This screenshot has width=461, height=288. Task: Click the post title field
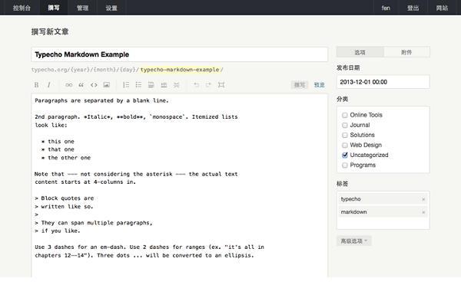[x=179, y=54]
